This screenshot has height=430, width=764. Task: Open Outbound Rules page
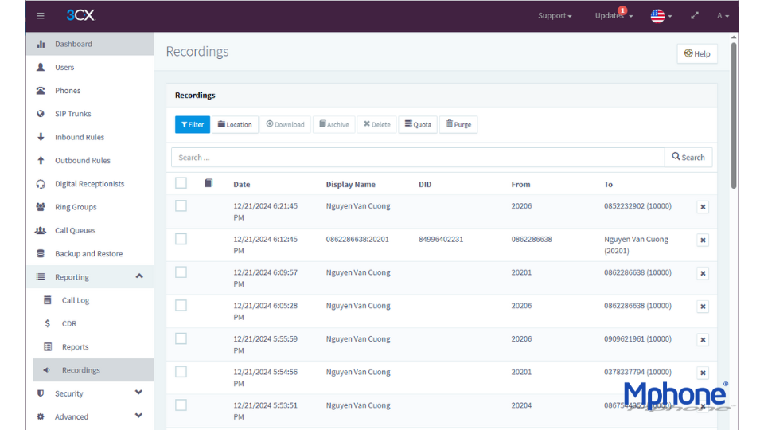(90, 160)
